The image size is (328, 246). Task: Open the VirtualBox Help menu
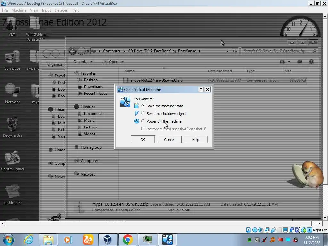pos(75,10)
